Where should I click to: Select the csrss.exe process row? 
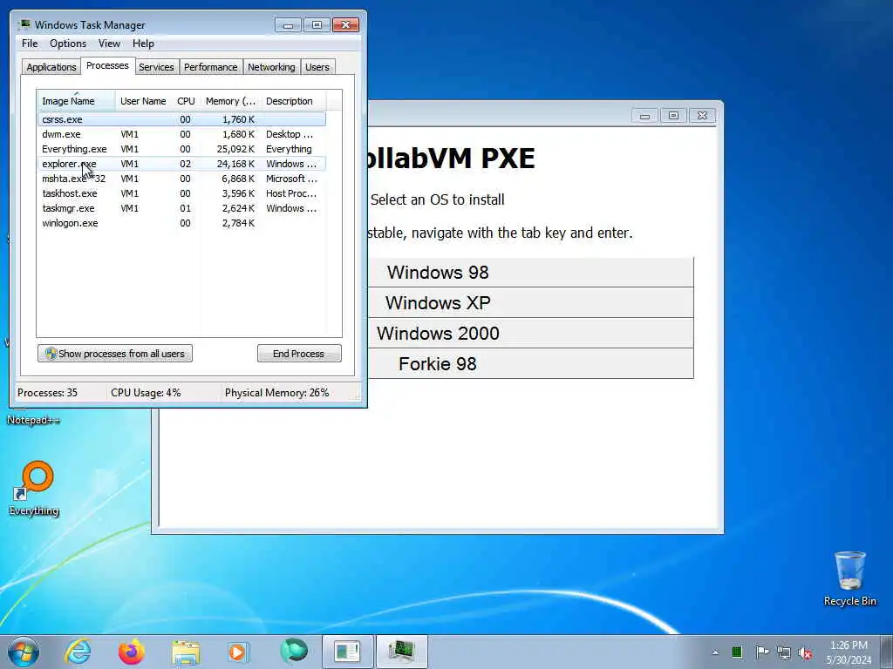point(181,119)
